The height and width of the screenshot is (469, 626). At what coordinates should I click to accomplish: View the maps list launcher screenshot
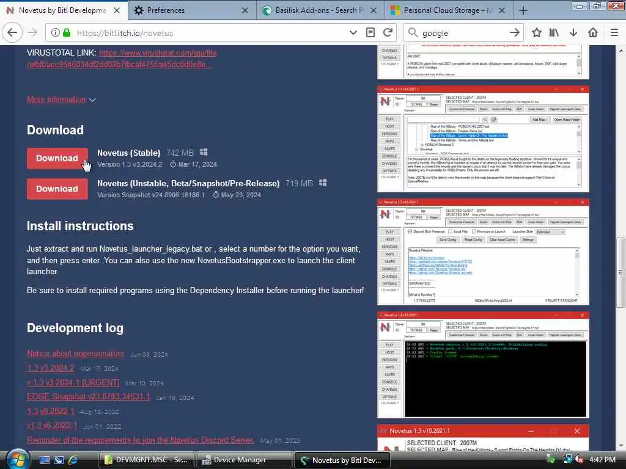click(x=483, y=139)
